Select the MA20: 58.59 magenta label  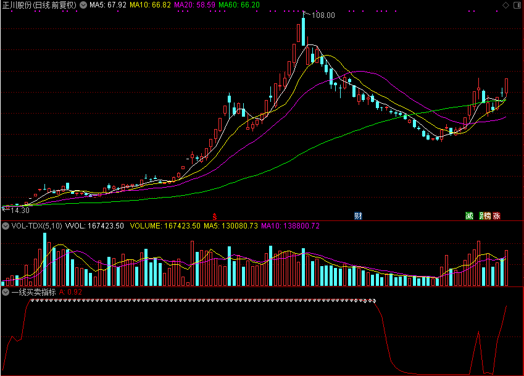[194, 5]
